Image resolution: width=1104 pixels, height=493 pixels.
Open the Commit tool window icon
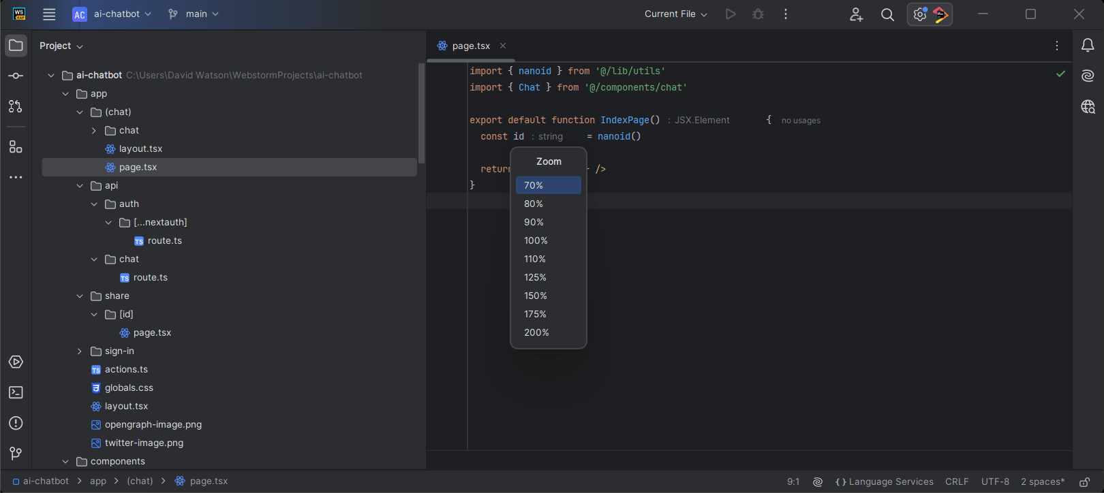click(16, 76)
